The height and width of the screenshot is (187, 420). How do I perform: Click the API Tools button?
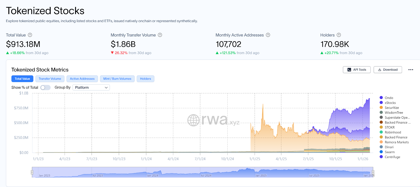(x=357, y=70)
